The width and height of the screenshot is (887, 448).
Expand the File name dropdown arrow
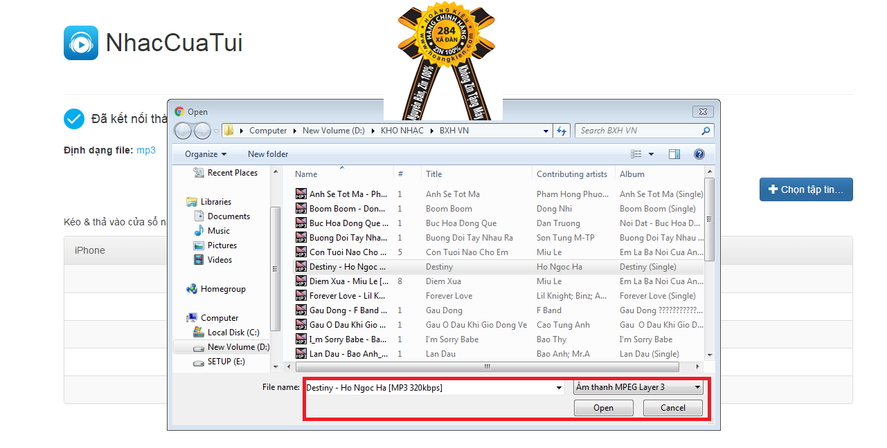tap(559, 388)
